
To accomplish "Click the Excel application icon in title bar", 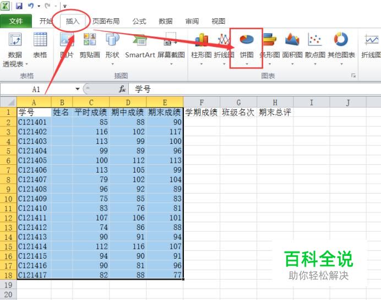I will [x=5, y=6].
